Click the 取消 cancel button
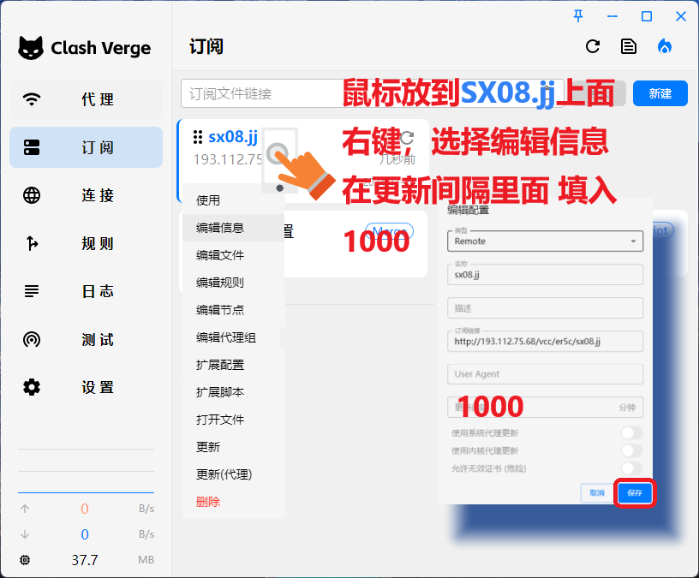The width and height of the screenshot is (699, 578). (596, 493)
